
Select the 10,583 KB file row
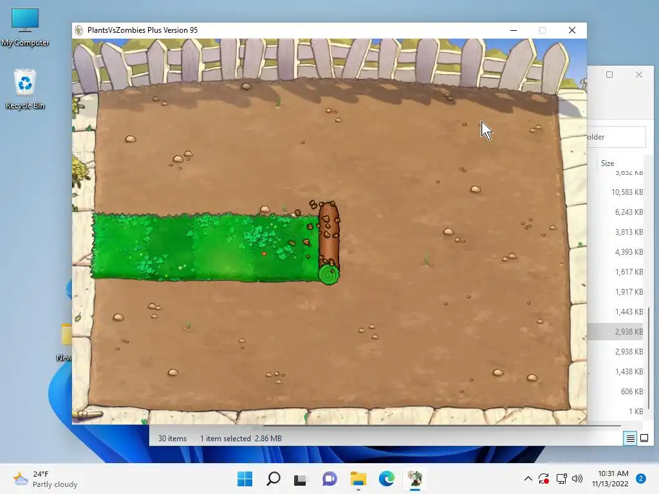(x=615, y=192)
